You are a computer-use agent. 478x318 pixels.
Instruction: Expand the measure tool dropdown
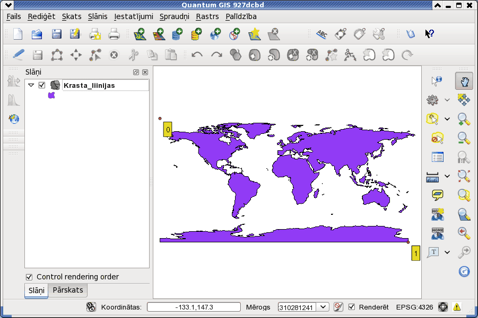tap(447, 176)
